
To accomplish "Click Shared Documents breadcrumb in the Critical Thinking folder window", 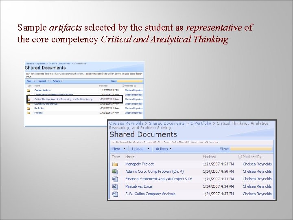I will [x=167, y=123].
